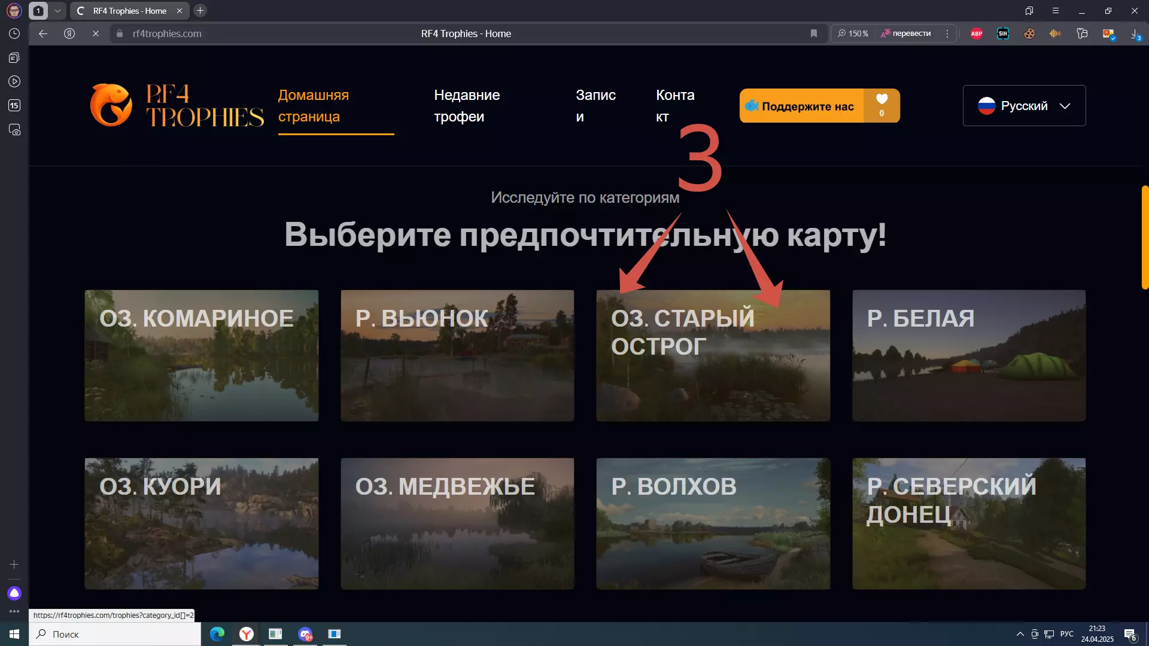The width and height of the screenshot is (1149, 646).
Task: Click перевести translate button
Action: [x=906, y=33]
